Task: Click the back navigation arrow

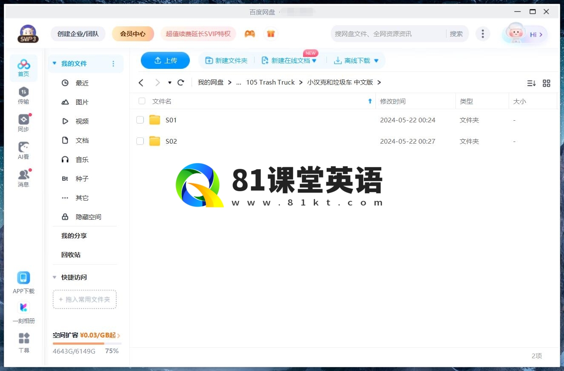Action: pyautogui.click(x=141, y=82)
